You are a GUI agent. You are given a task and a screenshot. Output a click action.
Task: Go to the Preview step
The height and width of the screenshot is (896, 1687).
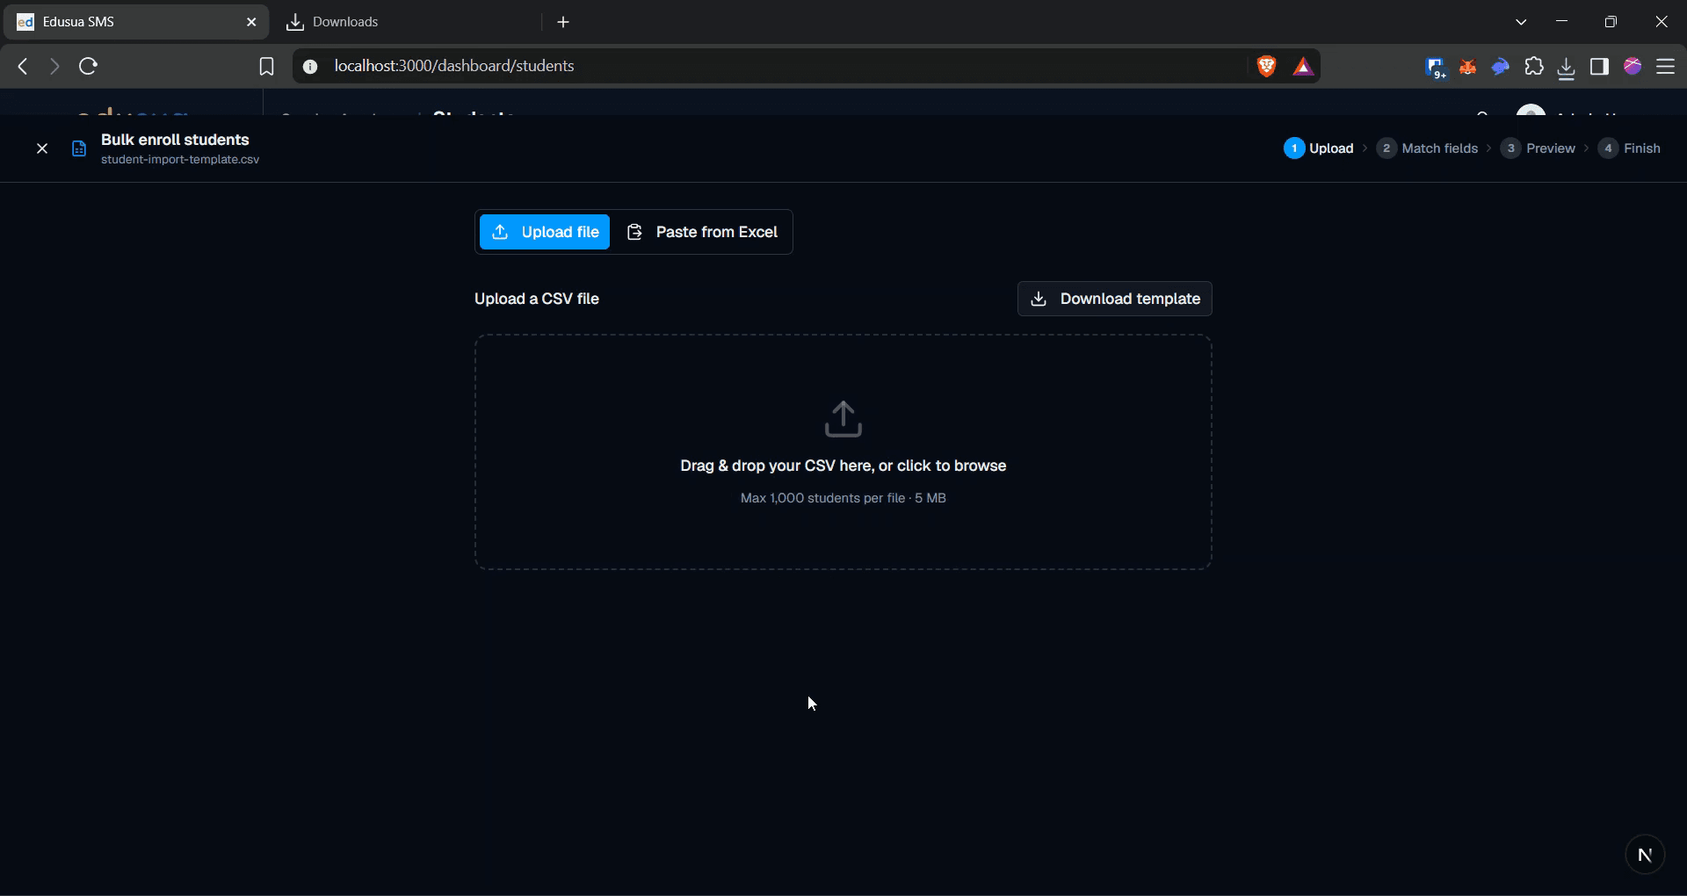[1538, 148]
